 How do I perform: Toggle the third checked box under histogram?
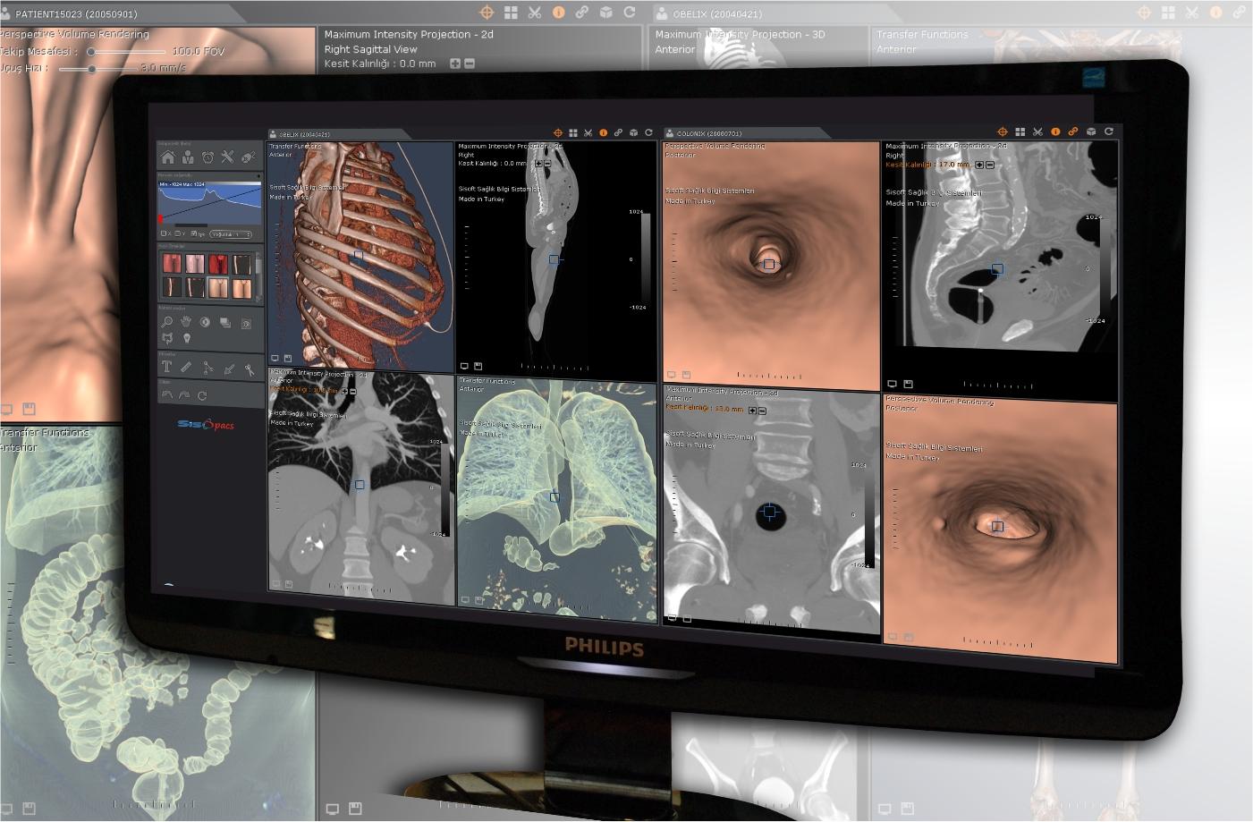pos(192,234)
